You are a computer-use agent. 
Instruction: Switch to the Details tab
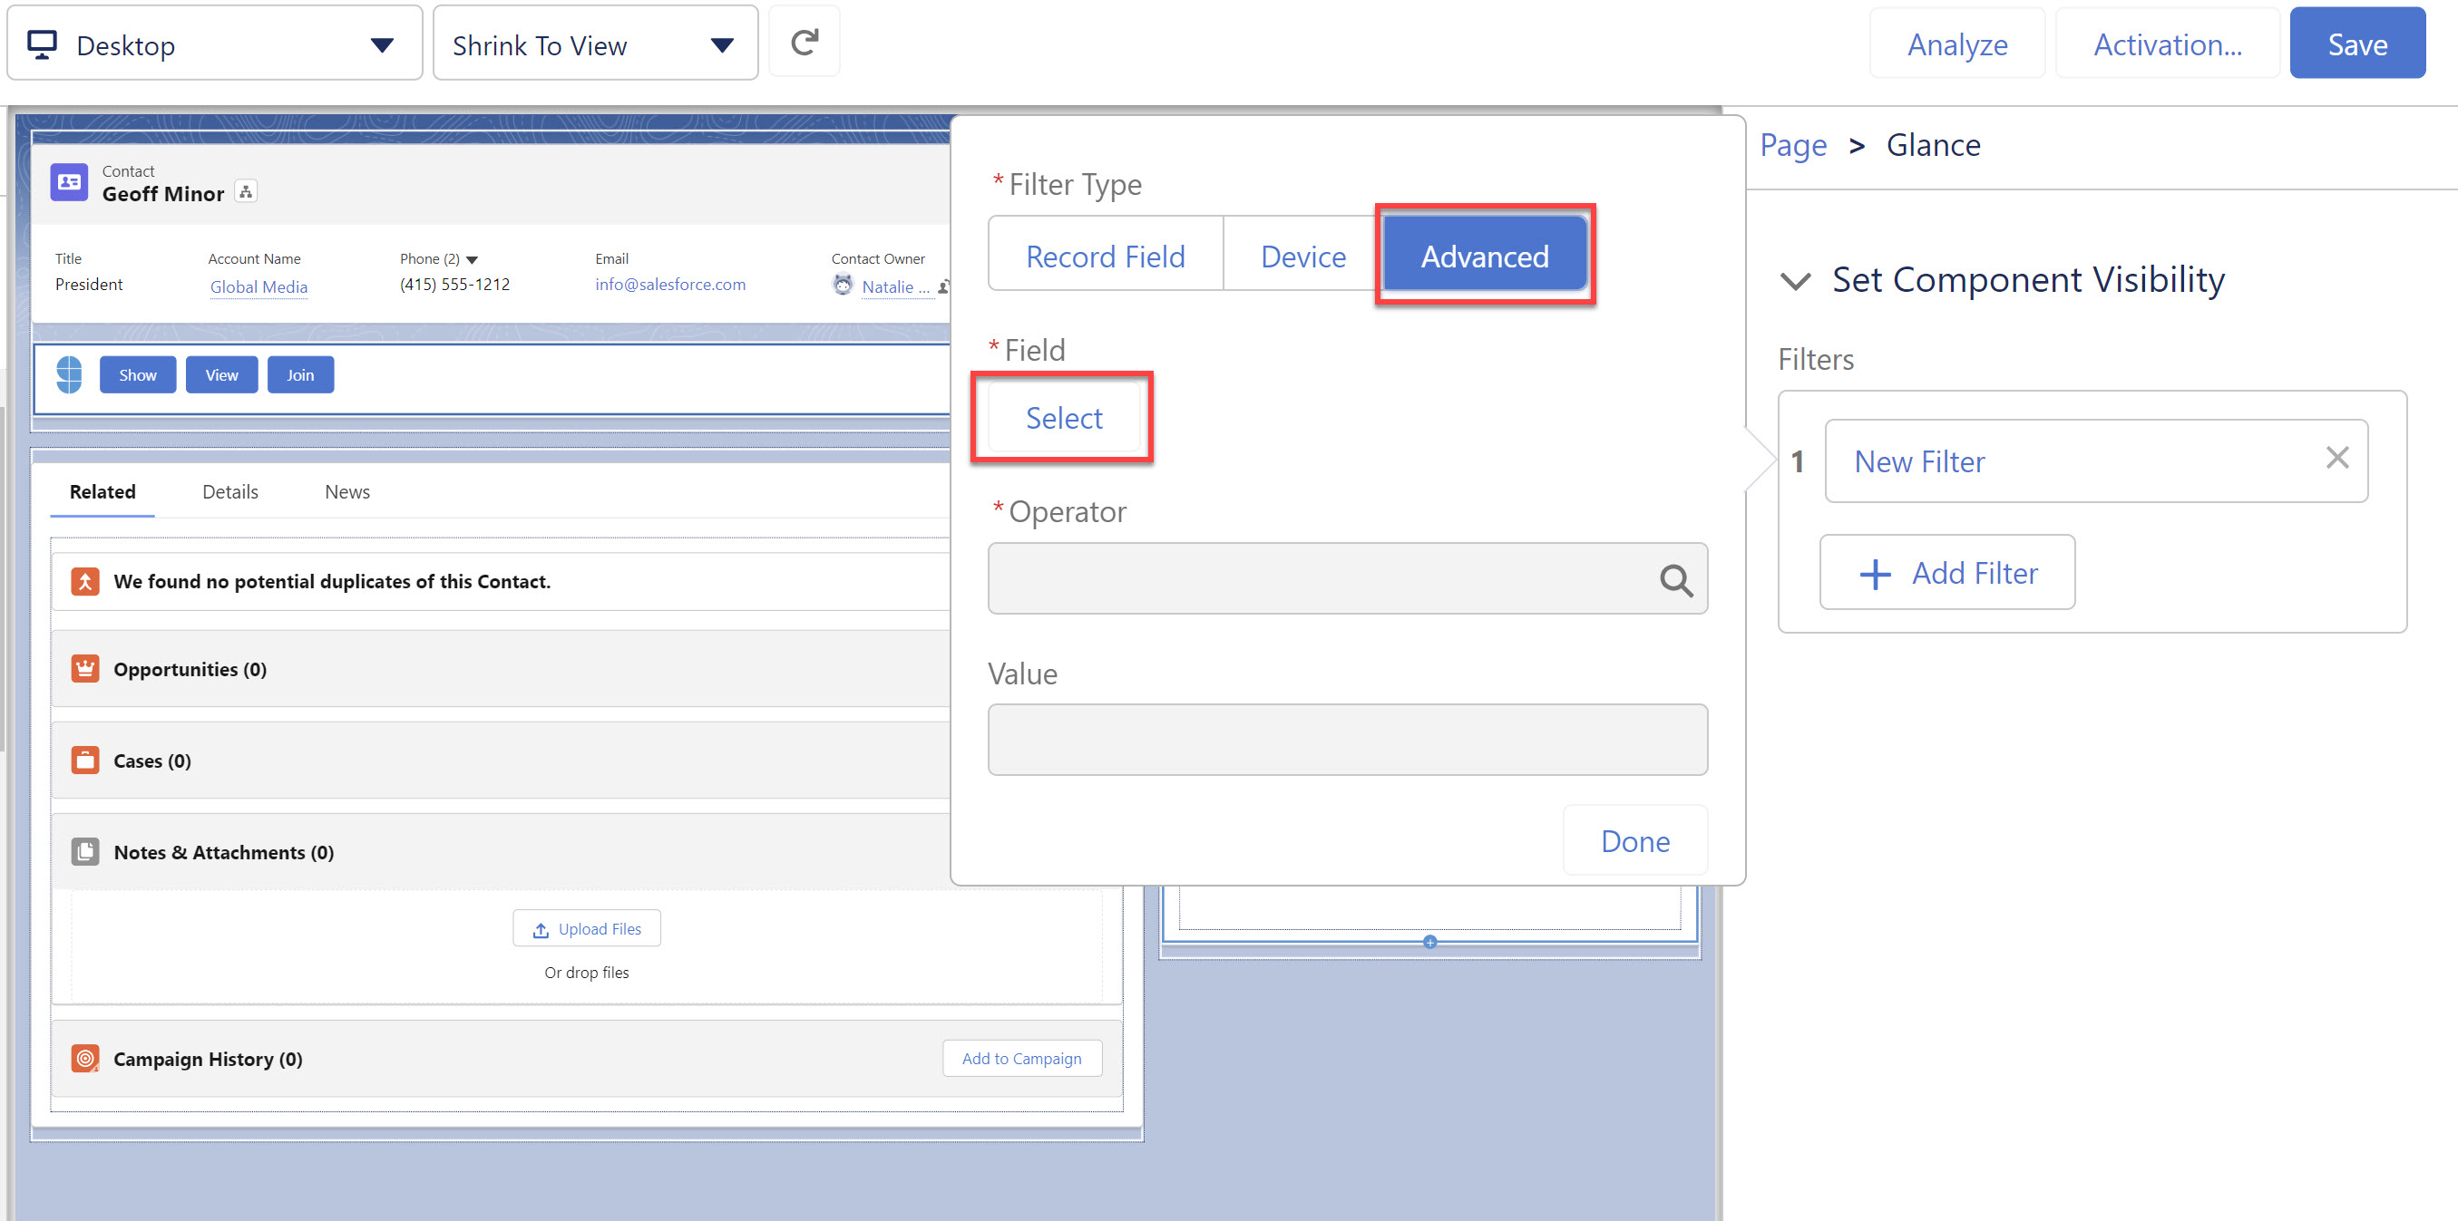point(230,491)
